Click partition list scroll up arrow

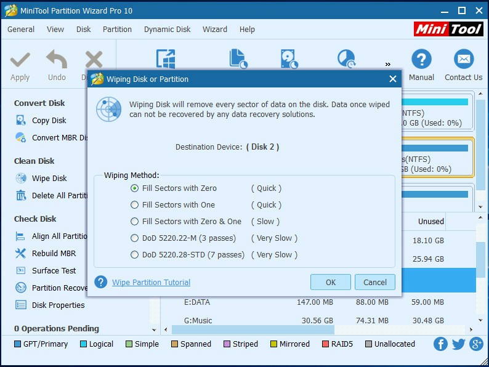(x=480, y=217)
